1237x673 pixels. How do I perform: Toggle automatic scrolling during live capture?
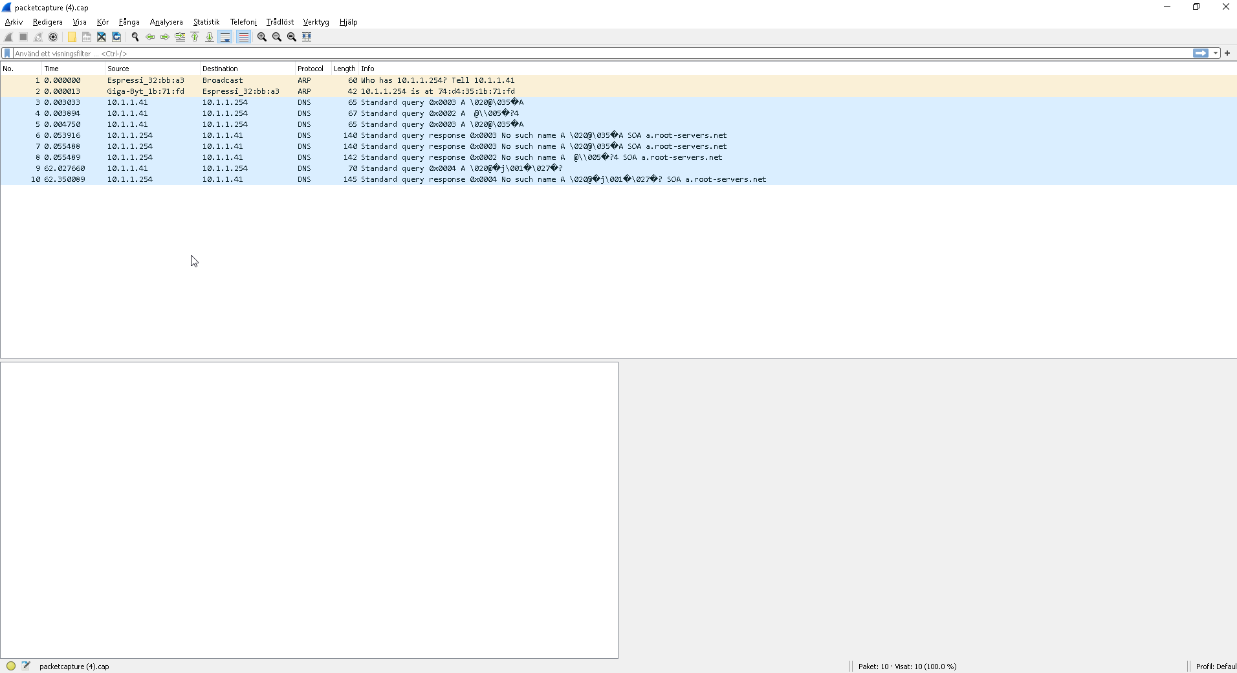click(x=224, y=37)
